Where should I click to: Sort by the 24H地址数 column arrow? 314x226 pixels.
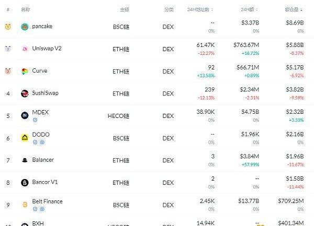coord(214,10)
